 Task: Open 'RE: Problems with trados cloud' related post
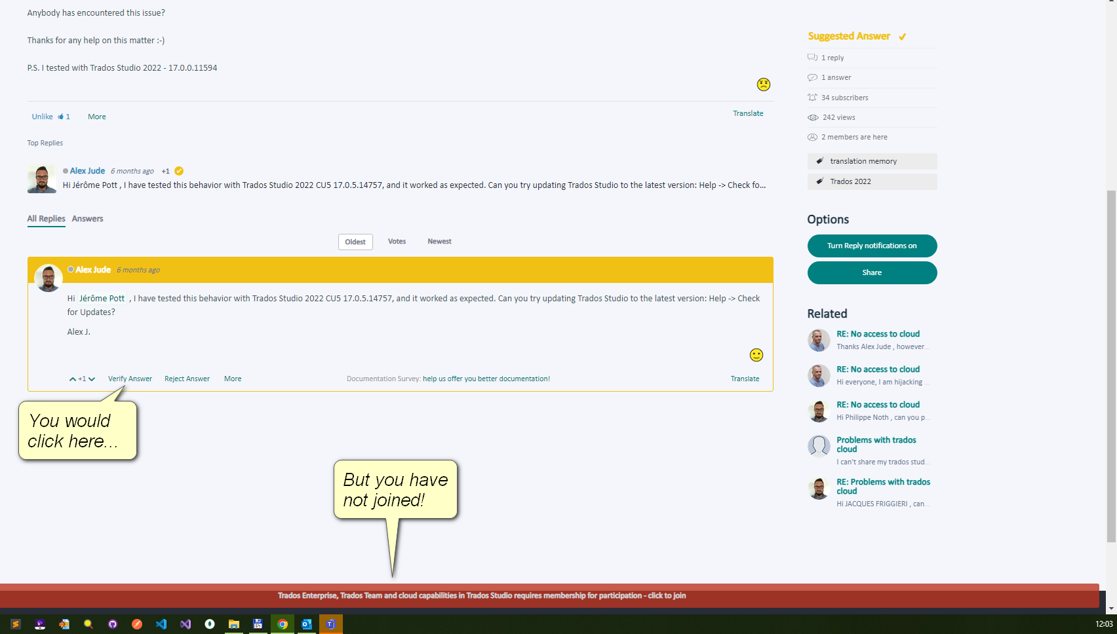click(883, 487)
